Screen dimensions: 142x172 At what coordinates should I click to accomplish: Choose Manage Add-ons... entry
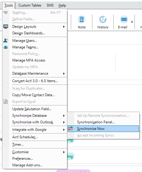pyautogui.click(x=35, y=165)
